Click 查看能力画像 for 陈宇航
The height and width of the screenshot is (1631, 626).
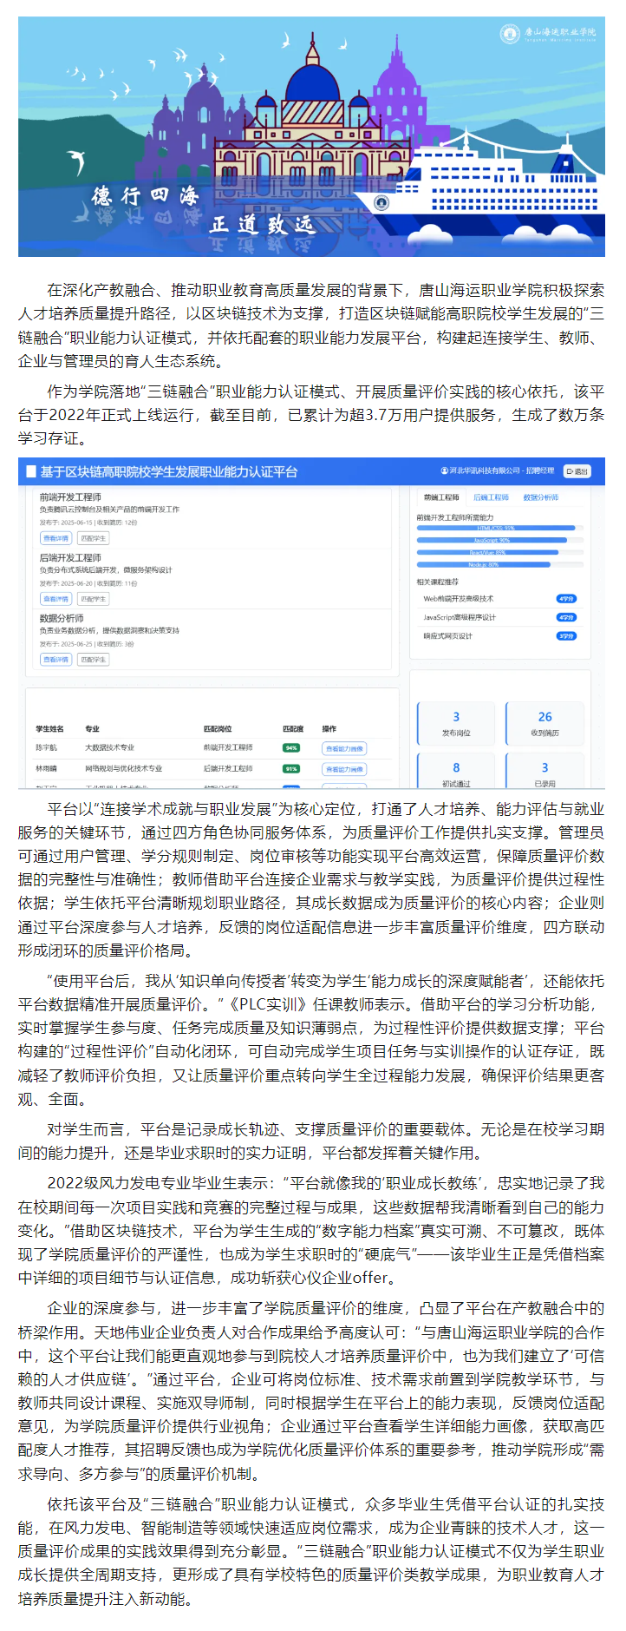point(344,748)
